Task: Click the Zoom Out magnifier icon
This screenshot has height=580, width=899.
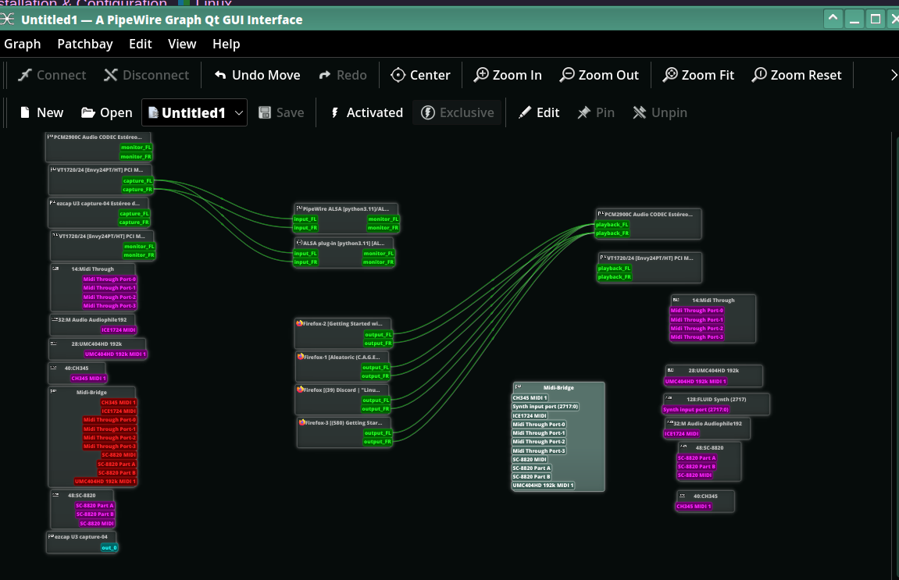Action: (x=567, y=75)
